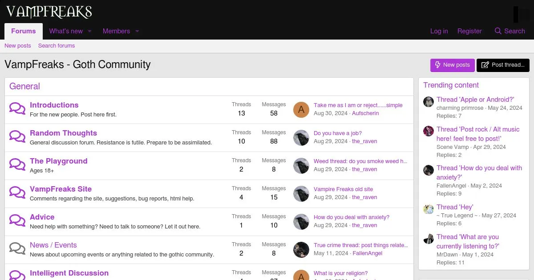
Task: Open thread 'Vampire Freaks old site'
Action: 344,189
